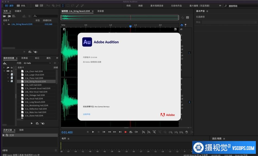Open the Effects Rack (效果组) tab

pos(24,58)
